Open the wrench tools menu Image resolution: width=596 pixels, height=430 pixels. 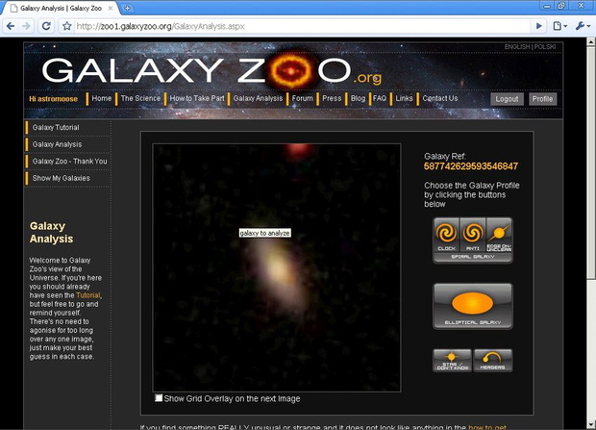(x=582, y=26)
